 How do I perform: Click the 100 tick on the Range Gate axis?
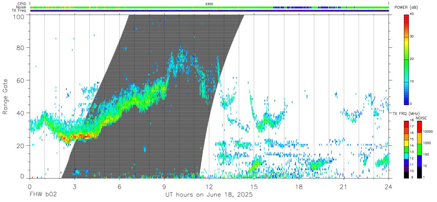(19, 17)
